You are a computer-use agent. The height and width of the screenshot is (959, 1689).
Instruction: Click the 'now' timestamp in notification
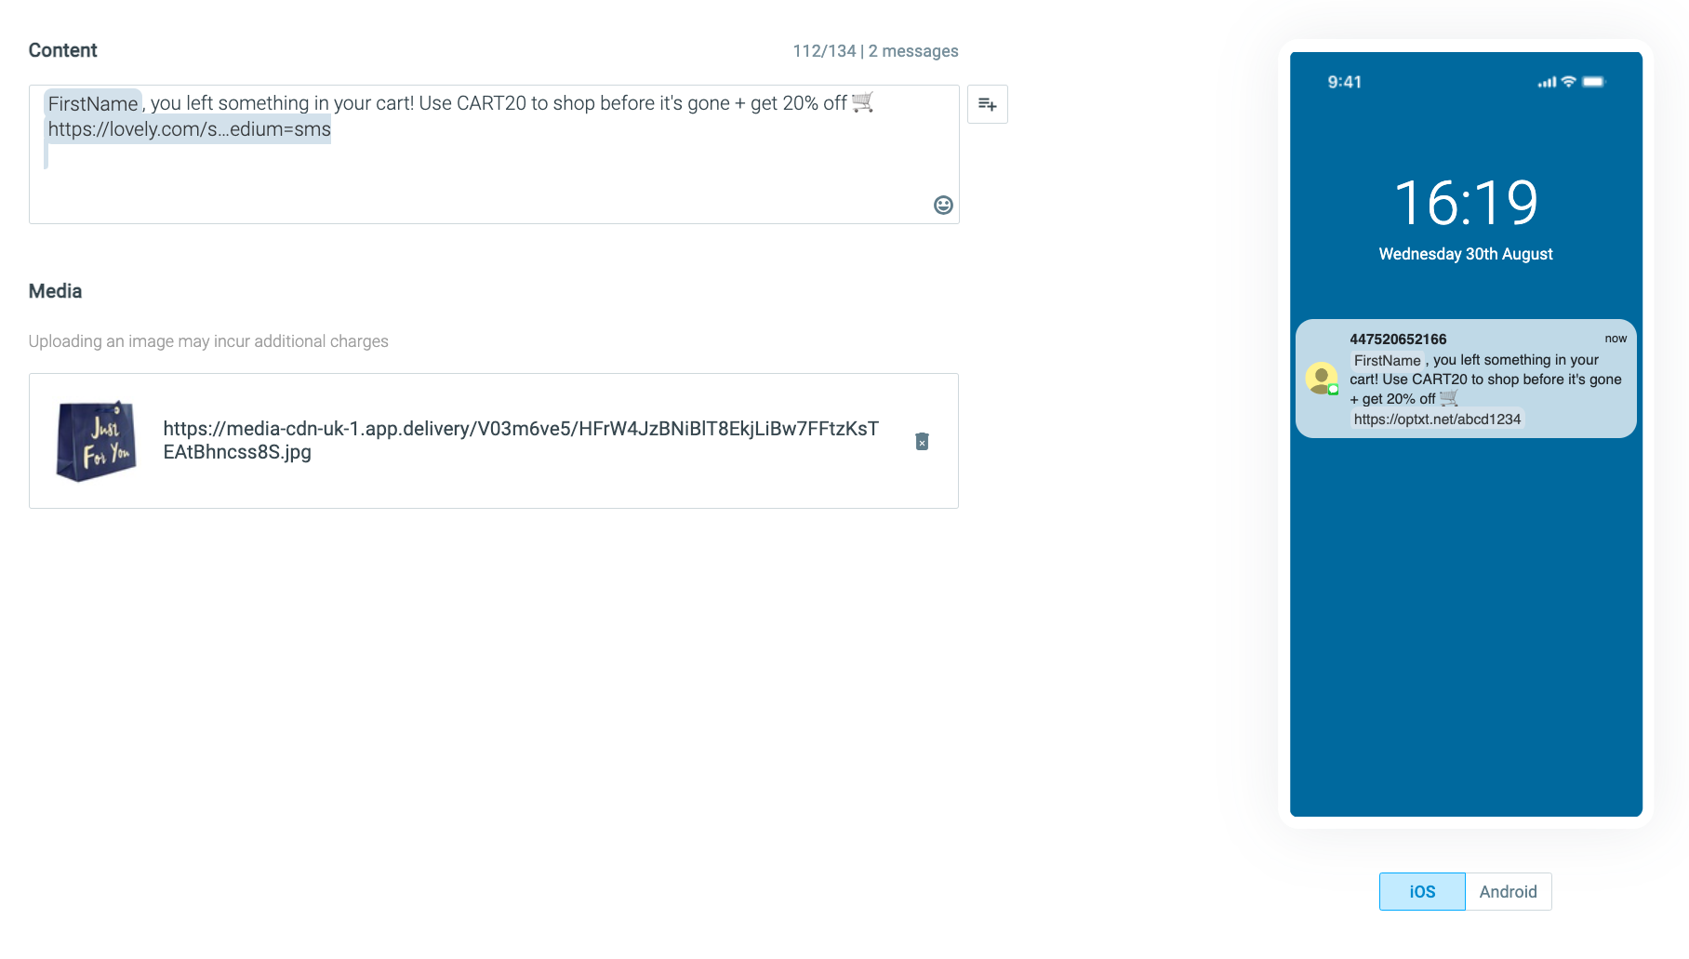(x=1616, y=339)
